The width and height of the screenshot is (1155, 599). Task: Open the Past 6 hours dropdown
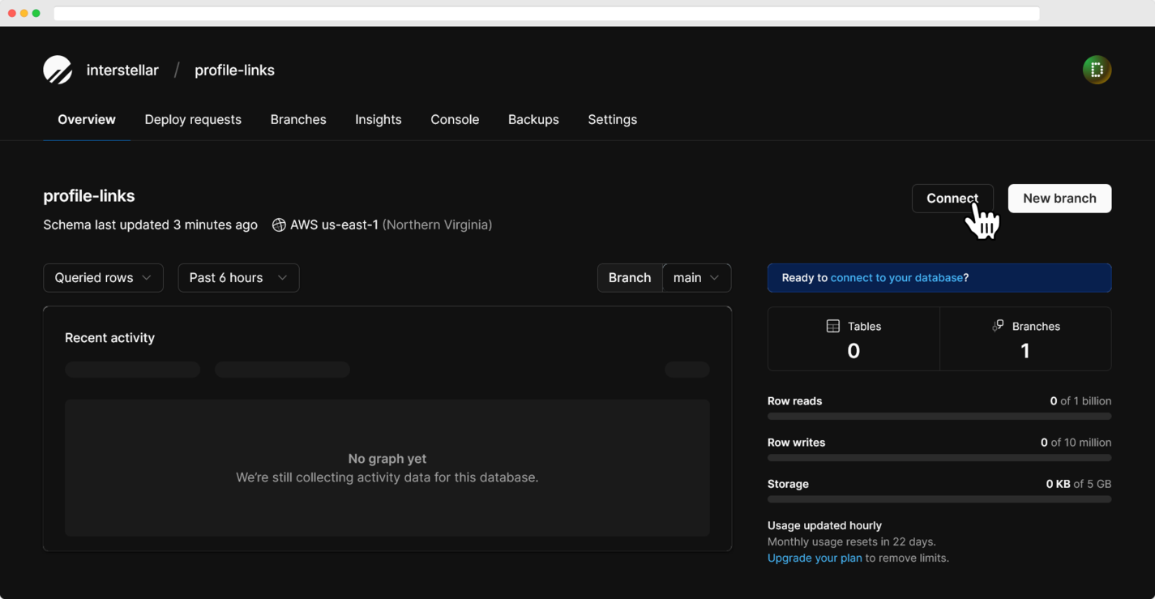point(238,277)
